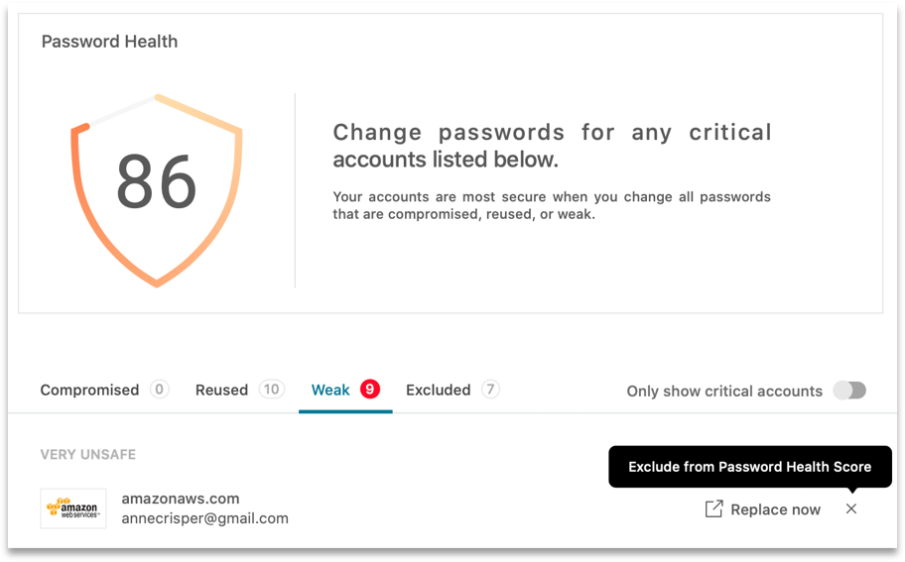905x562 pixels.
Task: Click the Amazon Web Services logo
Action: tap(73, 508)
